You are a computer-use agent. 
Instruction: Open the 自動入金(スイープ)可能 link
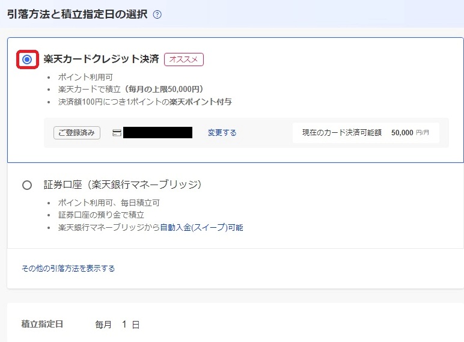click(201, 228)
